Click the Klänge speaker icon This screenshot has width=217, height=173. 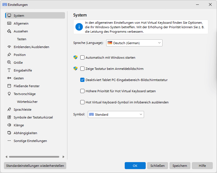pos(9,125)
